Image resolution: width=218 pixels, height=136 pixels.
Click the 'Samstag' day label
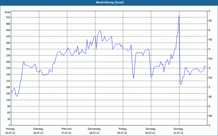coord(150,129)
